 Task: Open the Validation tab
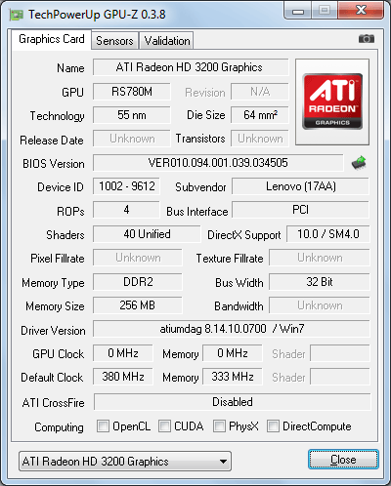click(167, 41)
